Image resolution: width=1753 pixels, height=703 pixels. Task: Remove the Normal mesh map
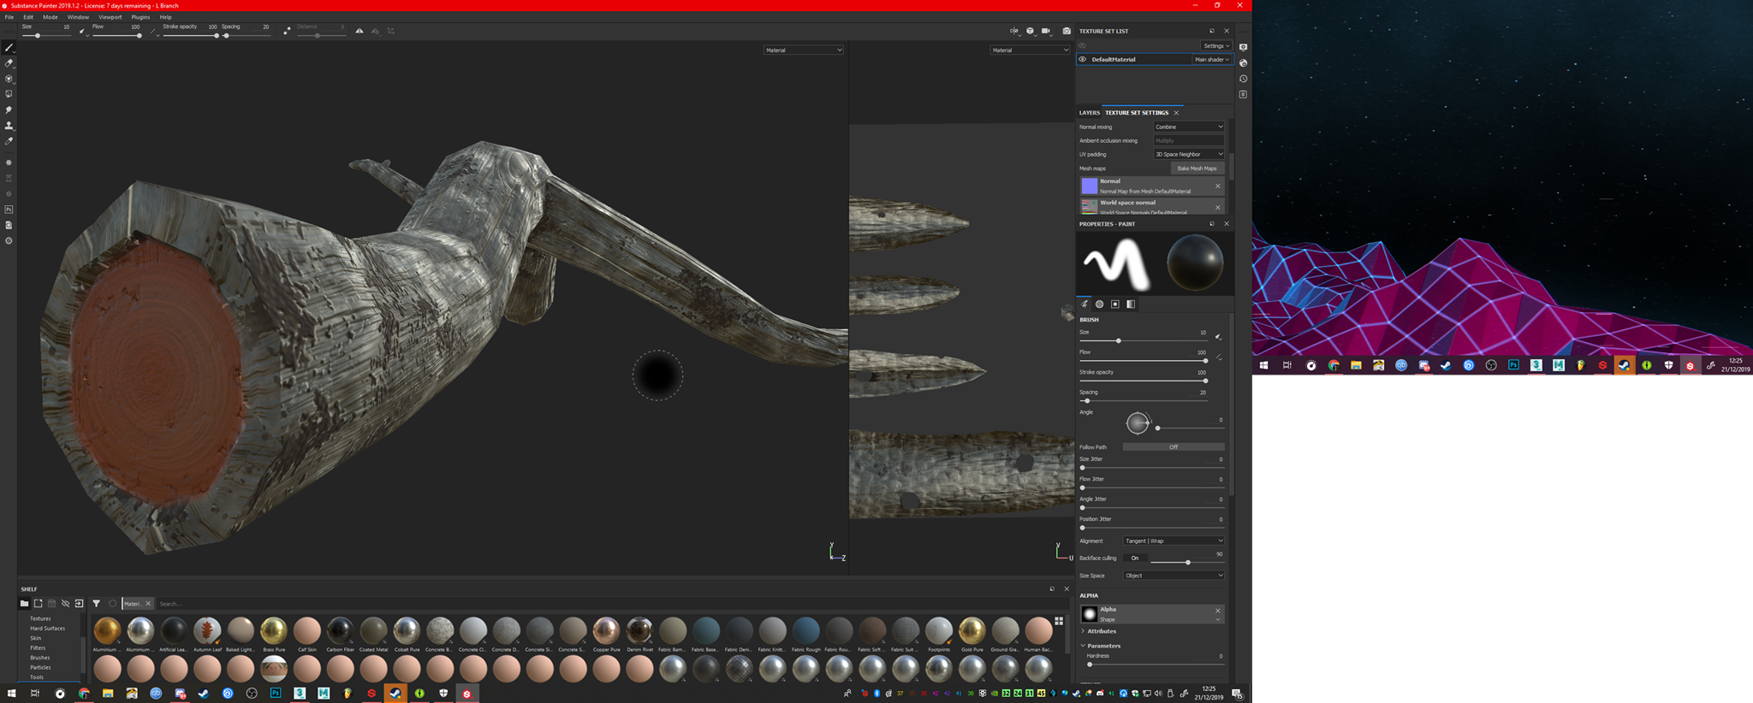[x=1217, y=186]
